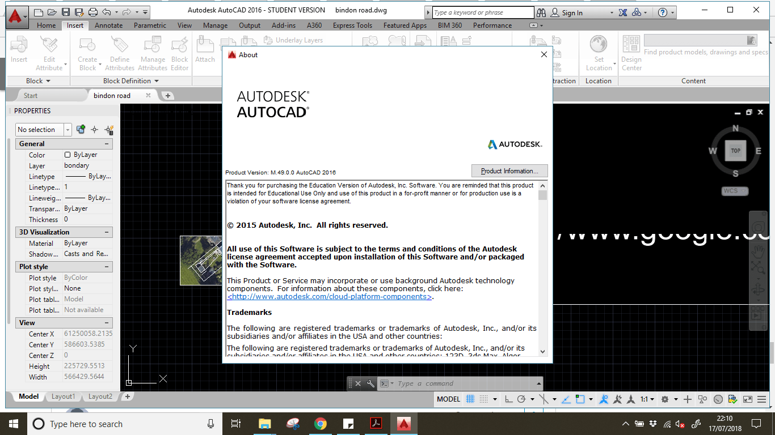
Task: Switch to the Home ribbon tab
Action: click(x=47, y=25)
